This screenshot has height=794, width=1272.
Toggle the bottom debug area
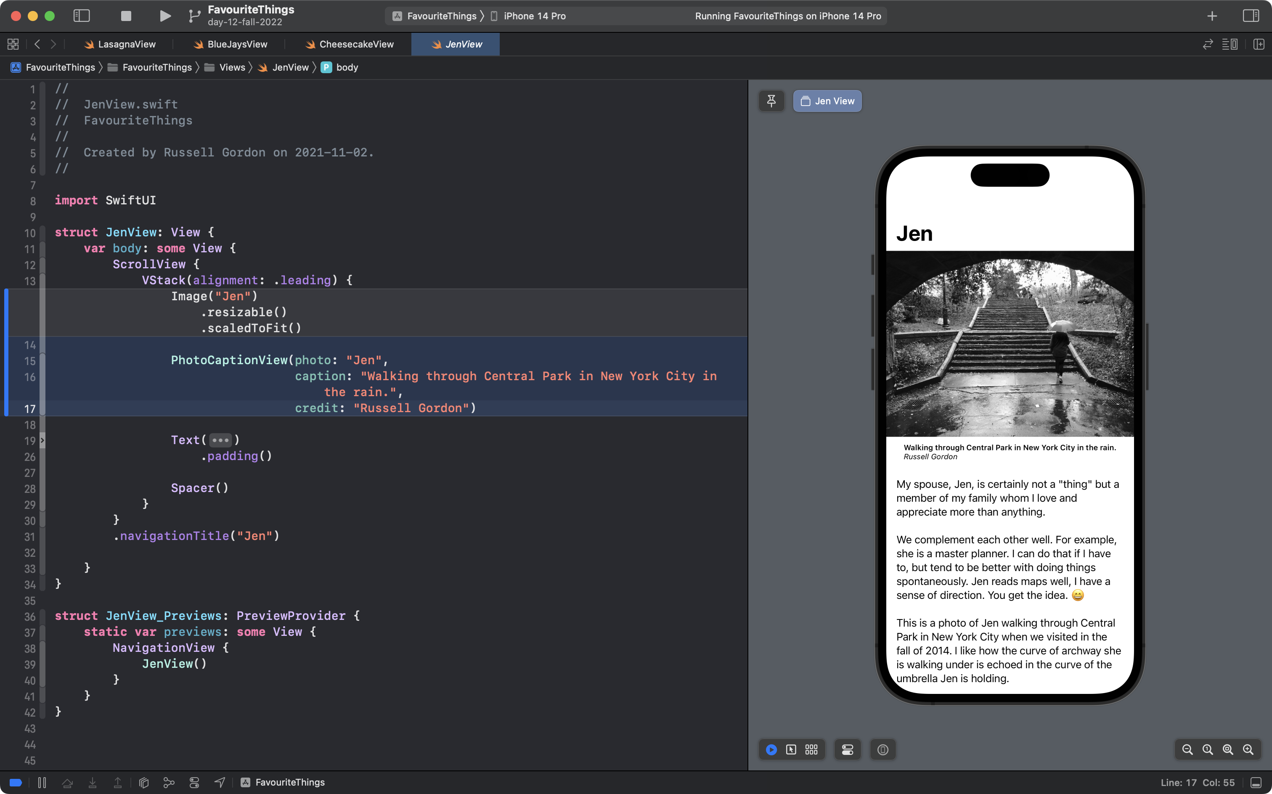click(x=1256, y=783)
